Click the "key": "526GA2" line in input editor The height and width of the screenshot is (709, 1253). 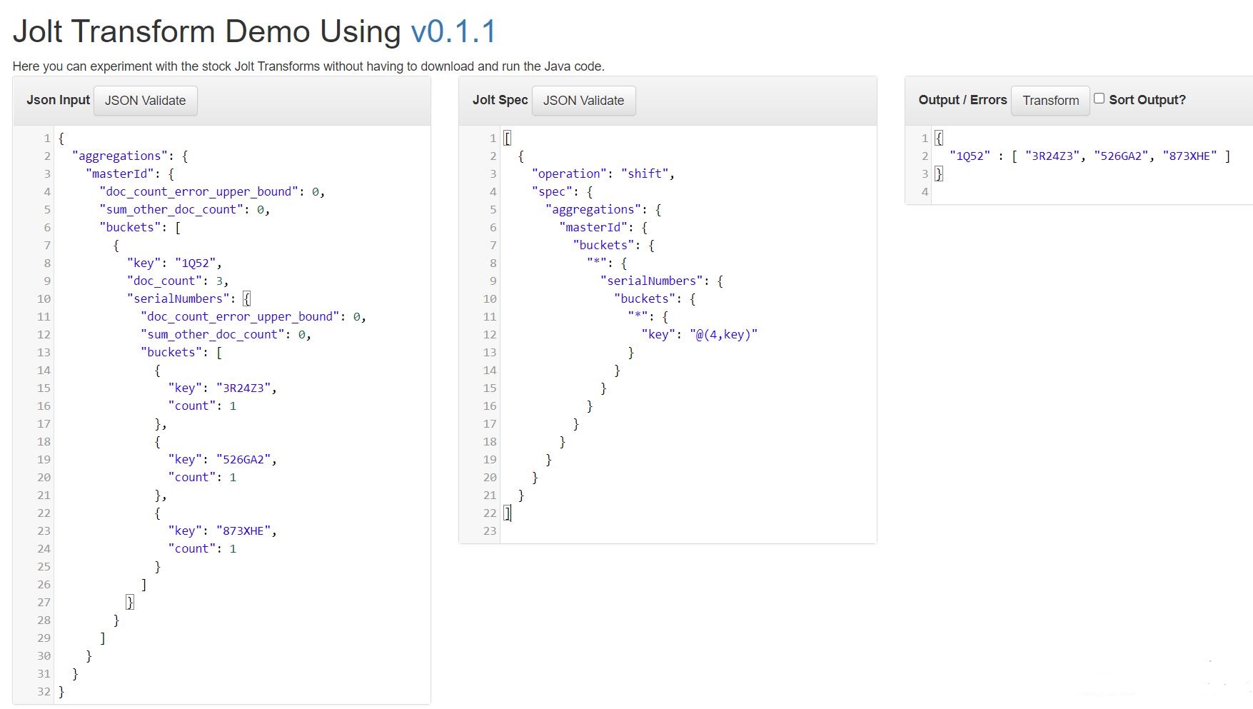[x=222, y=459]
